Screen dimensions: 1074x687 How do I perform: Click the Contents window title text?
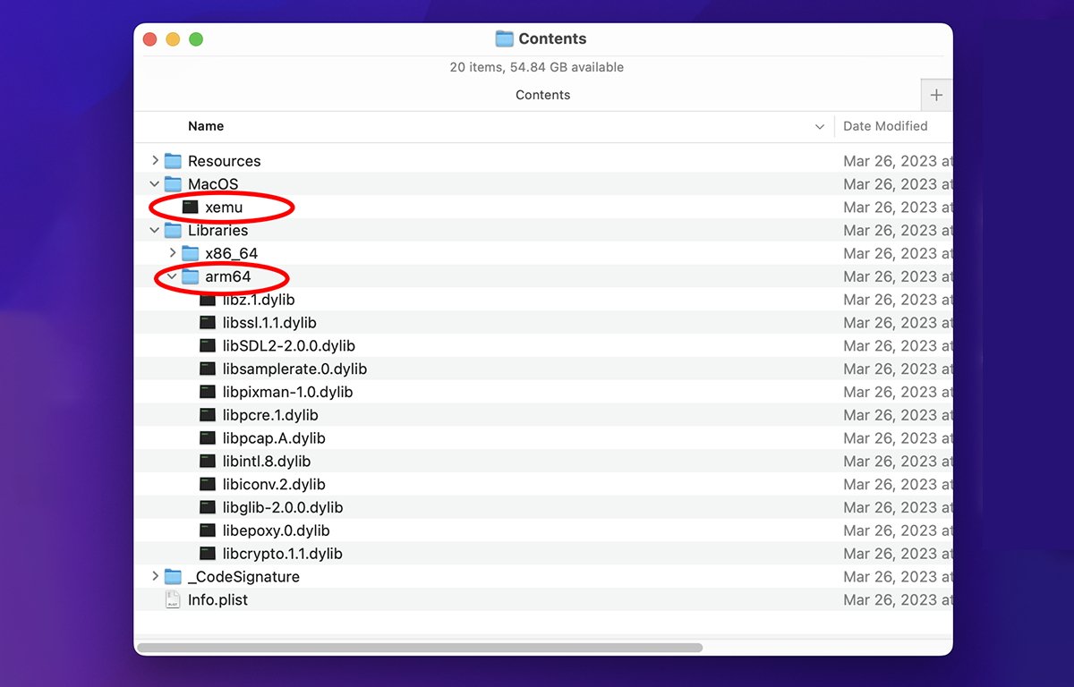[x=552, y=38]
